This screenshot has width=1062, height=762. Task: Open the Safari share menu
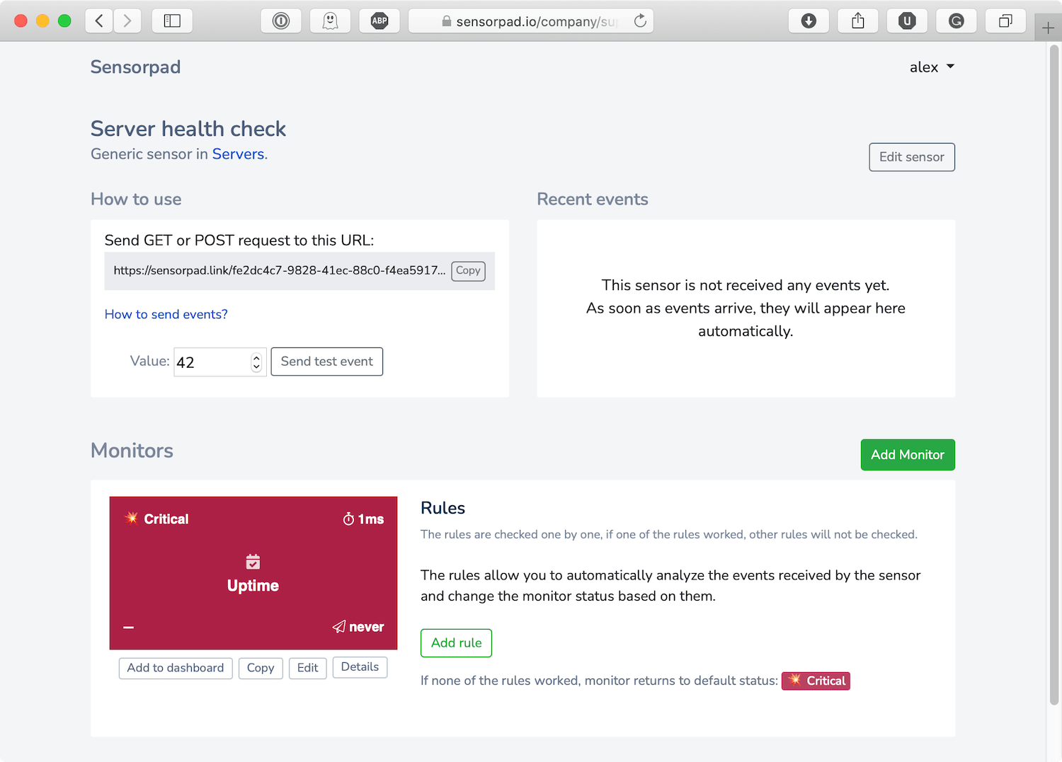point(858,21)
